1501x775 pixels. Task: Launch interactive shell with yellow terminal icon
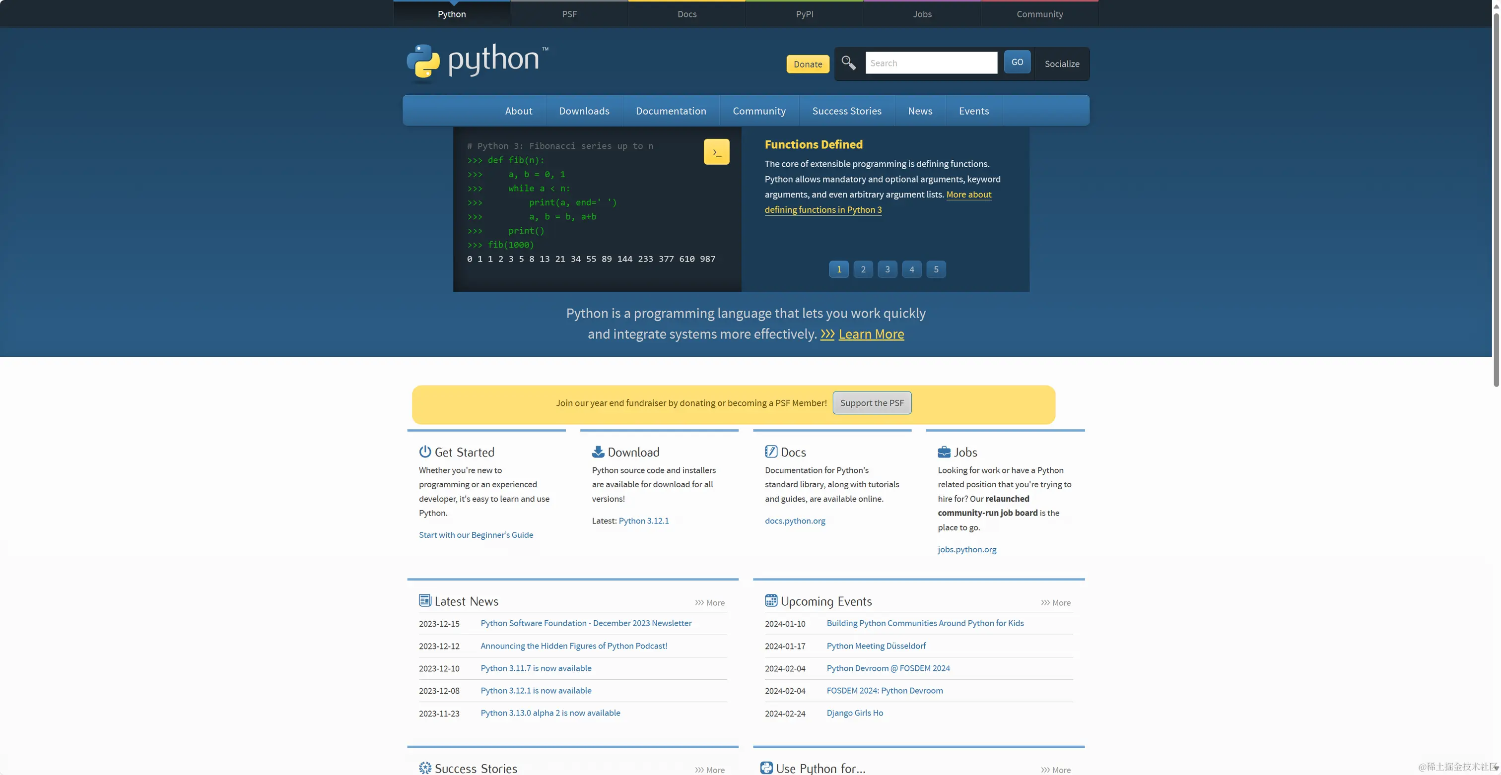click(716, 152)
